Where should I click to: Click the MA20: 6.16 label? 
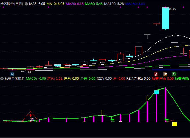tap(75, 4)
